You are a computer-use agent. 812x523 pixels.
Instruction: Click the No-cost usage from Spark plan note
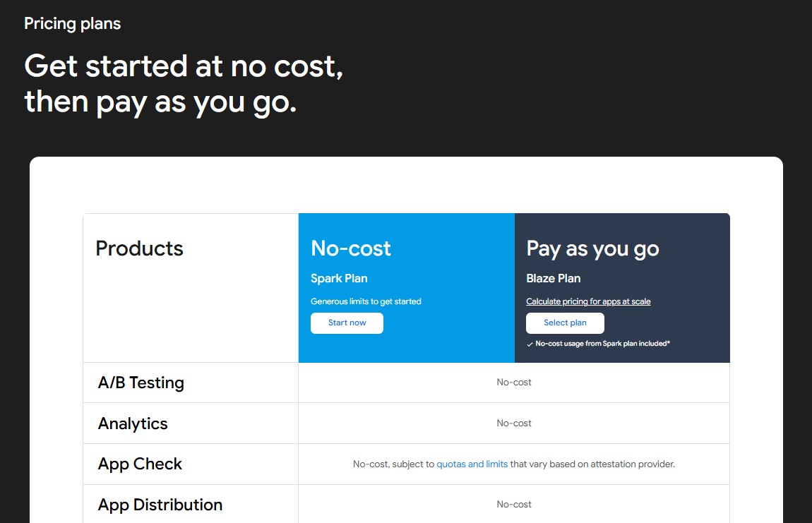click(x=602, y=344)
